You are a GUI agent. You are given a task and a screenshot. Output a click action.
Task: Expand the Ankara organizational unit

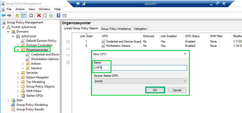(x=23, y=64)
